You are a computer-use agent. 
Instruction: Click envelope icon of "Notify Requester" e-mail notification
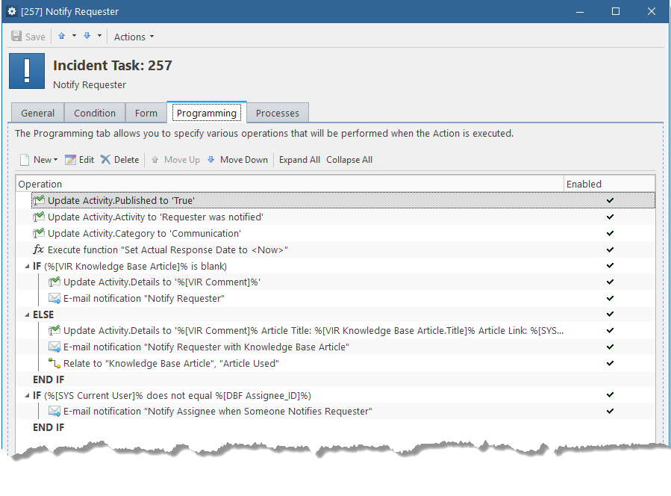pos(54,298)
